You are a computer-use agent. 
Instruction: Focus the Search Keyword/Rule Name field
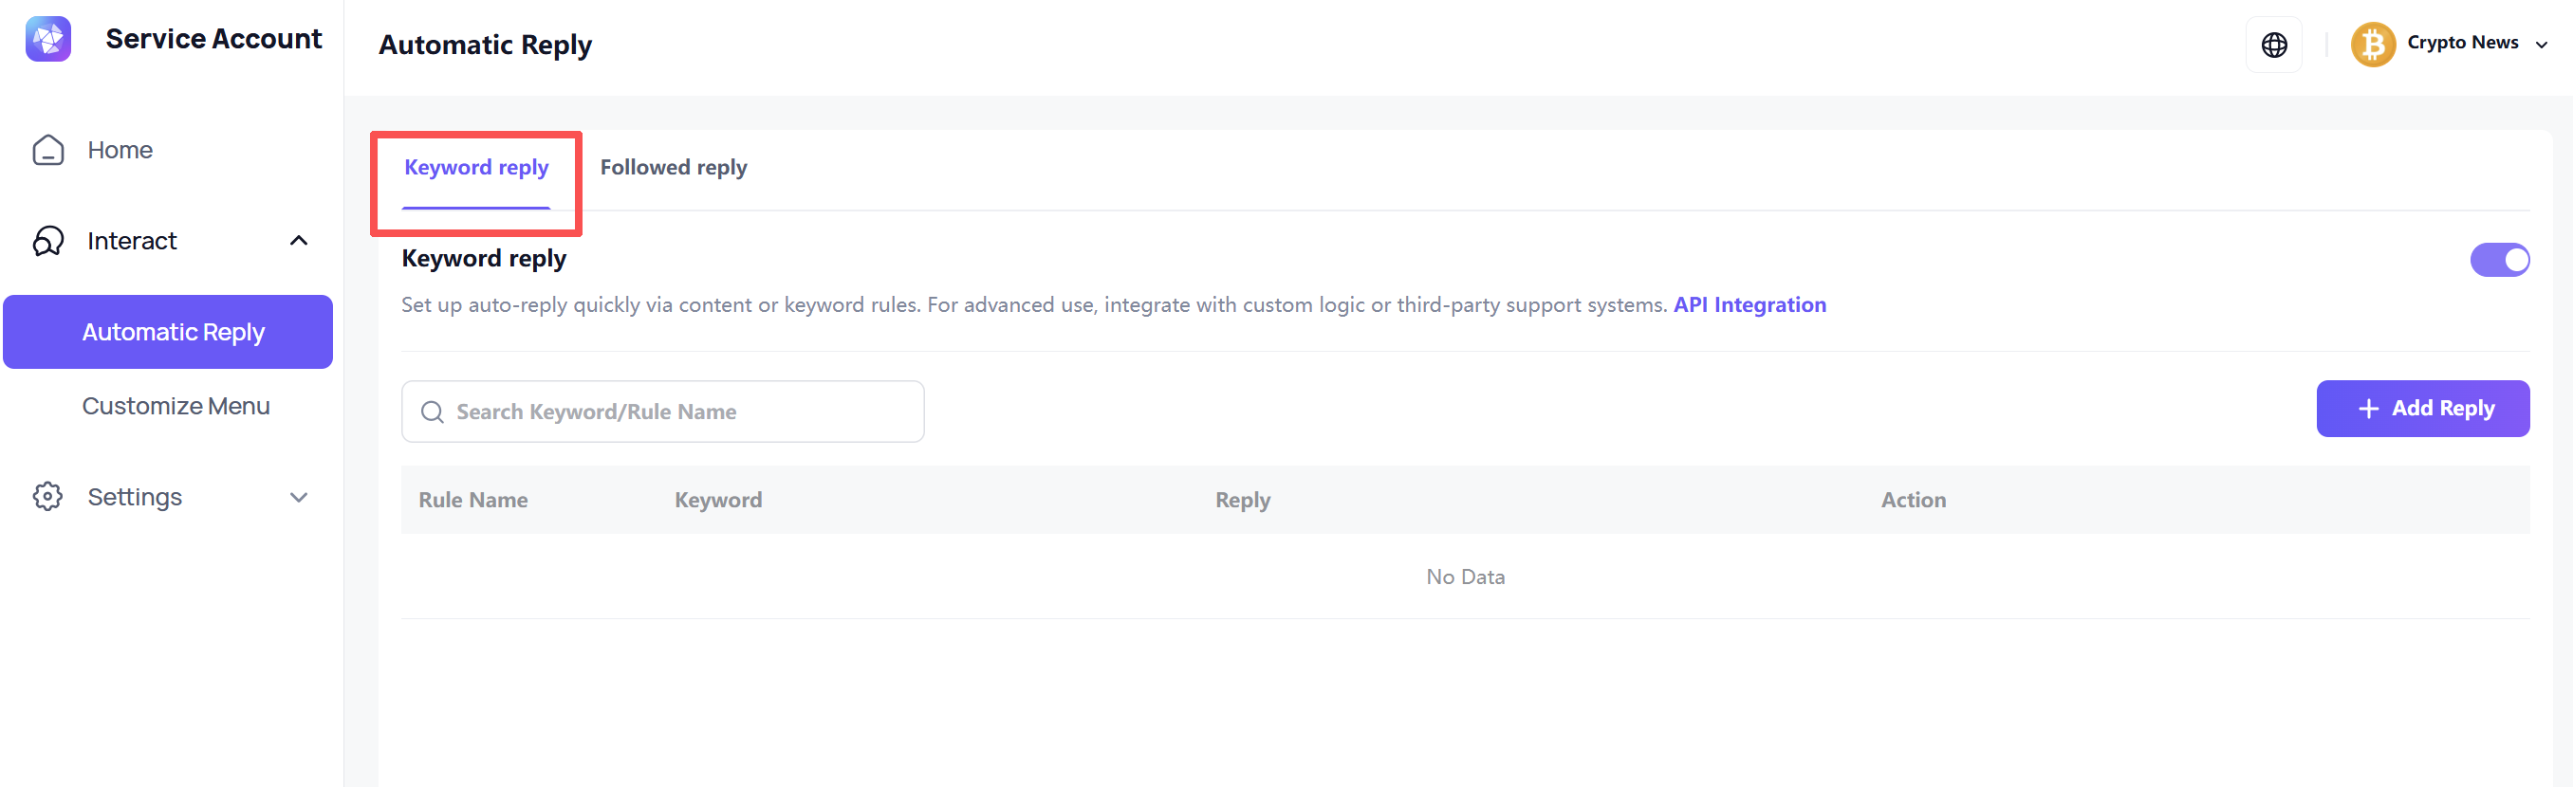coord(679,412)
